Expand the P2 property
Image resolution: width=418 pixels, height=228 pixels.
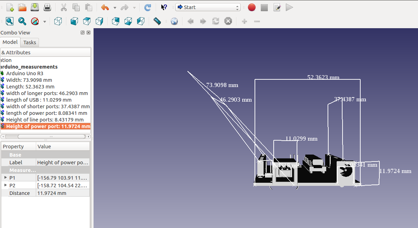tap(5, 185)
